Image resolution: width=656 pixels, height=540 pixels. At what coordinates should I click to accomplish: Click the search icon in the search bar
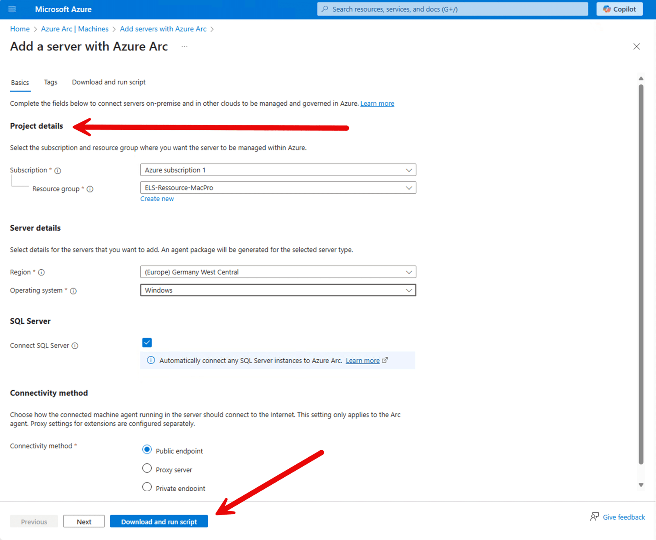pyautogui.click(x=324, y=9)
